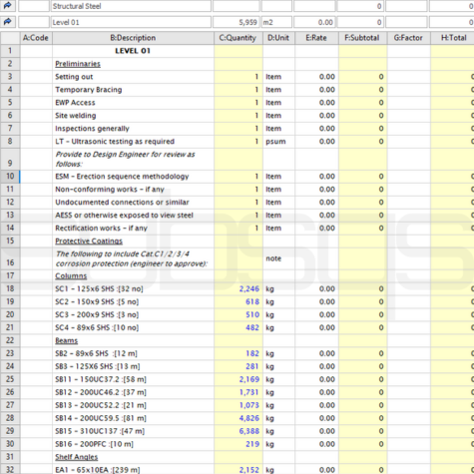The width and height of the screenshot is (474, 474).
Task: Click the D:Unit column header
Action: tap(278, 38)
